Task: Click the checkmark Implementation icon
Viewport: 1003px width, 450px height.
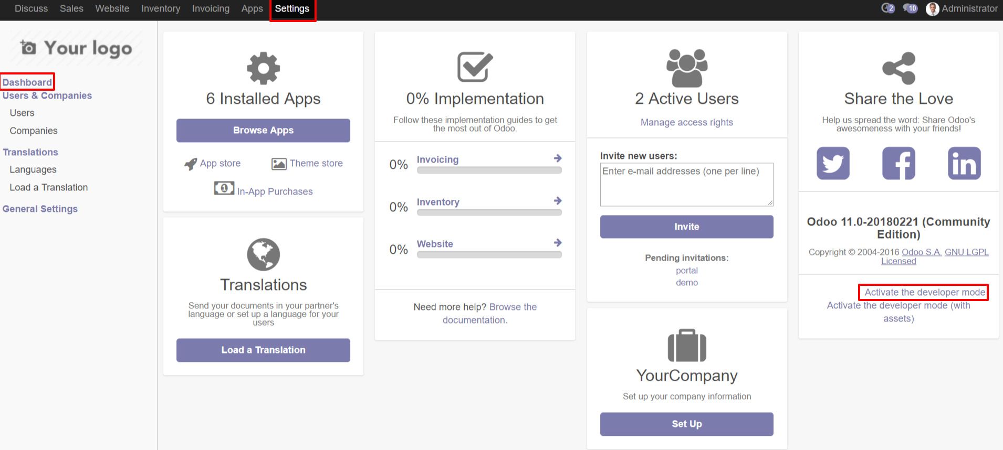Action: [475, 67]
